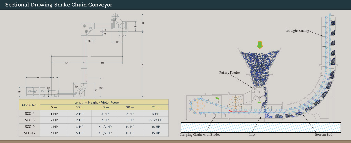The height and width of the screenshot is (143, 351).
Task: Click SCC-12's 20 m cell '10 HP'
Action: click(x=130, y=133)
